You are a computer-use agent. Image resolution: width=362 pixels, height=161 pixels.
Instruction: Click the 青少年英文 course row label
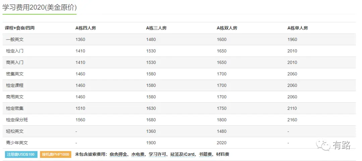17,143
